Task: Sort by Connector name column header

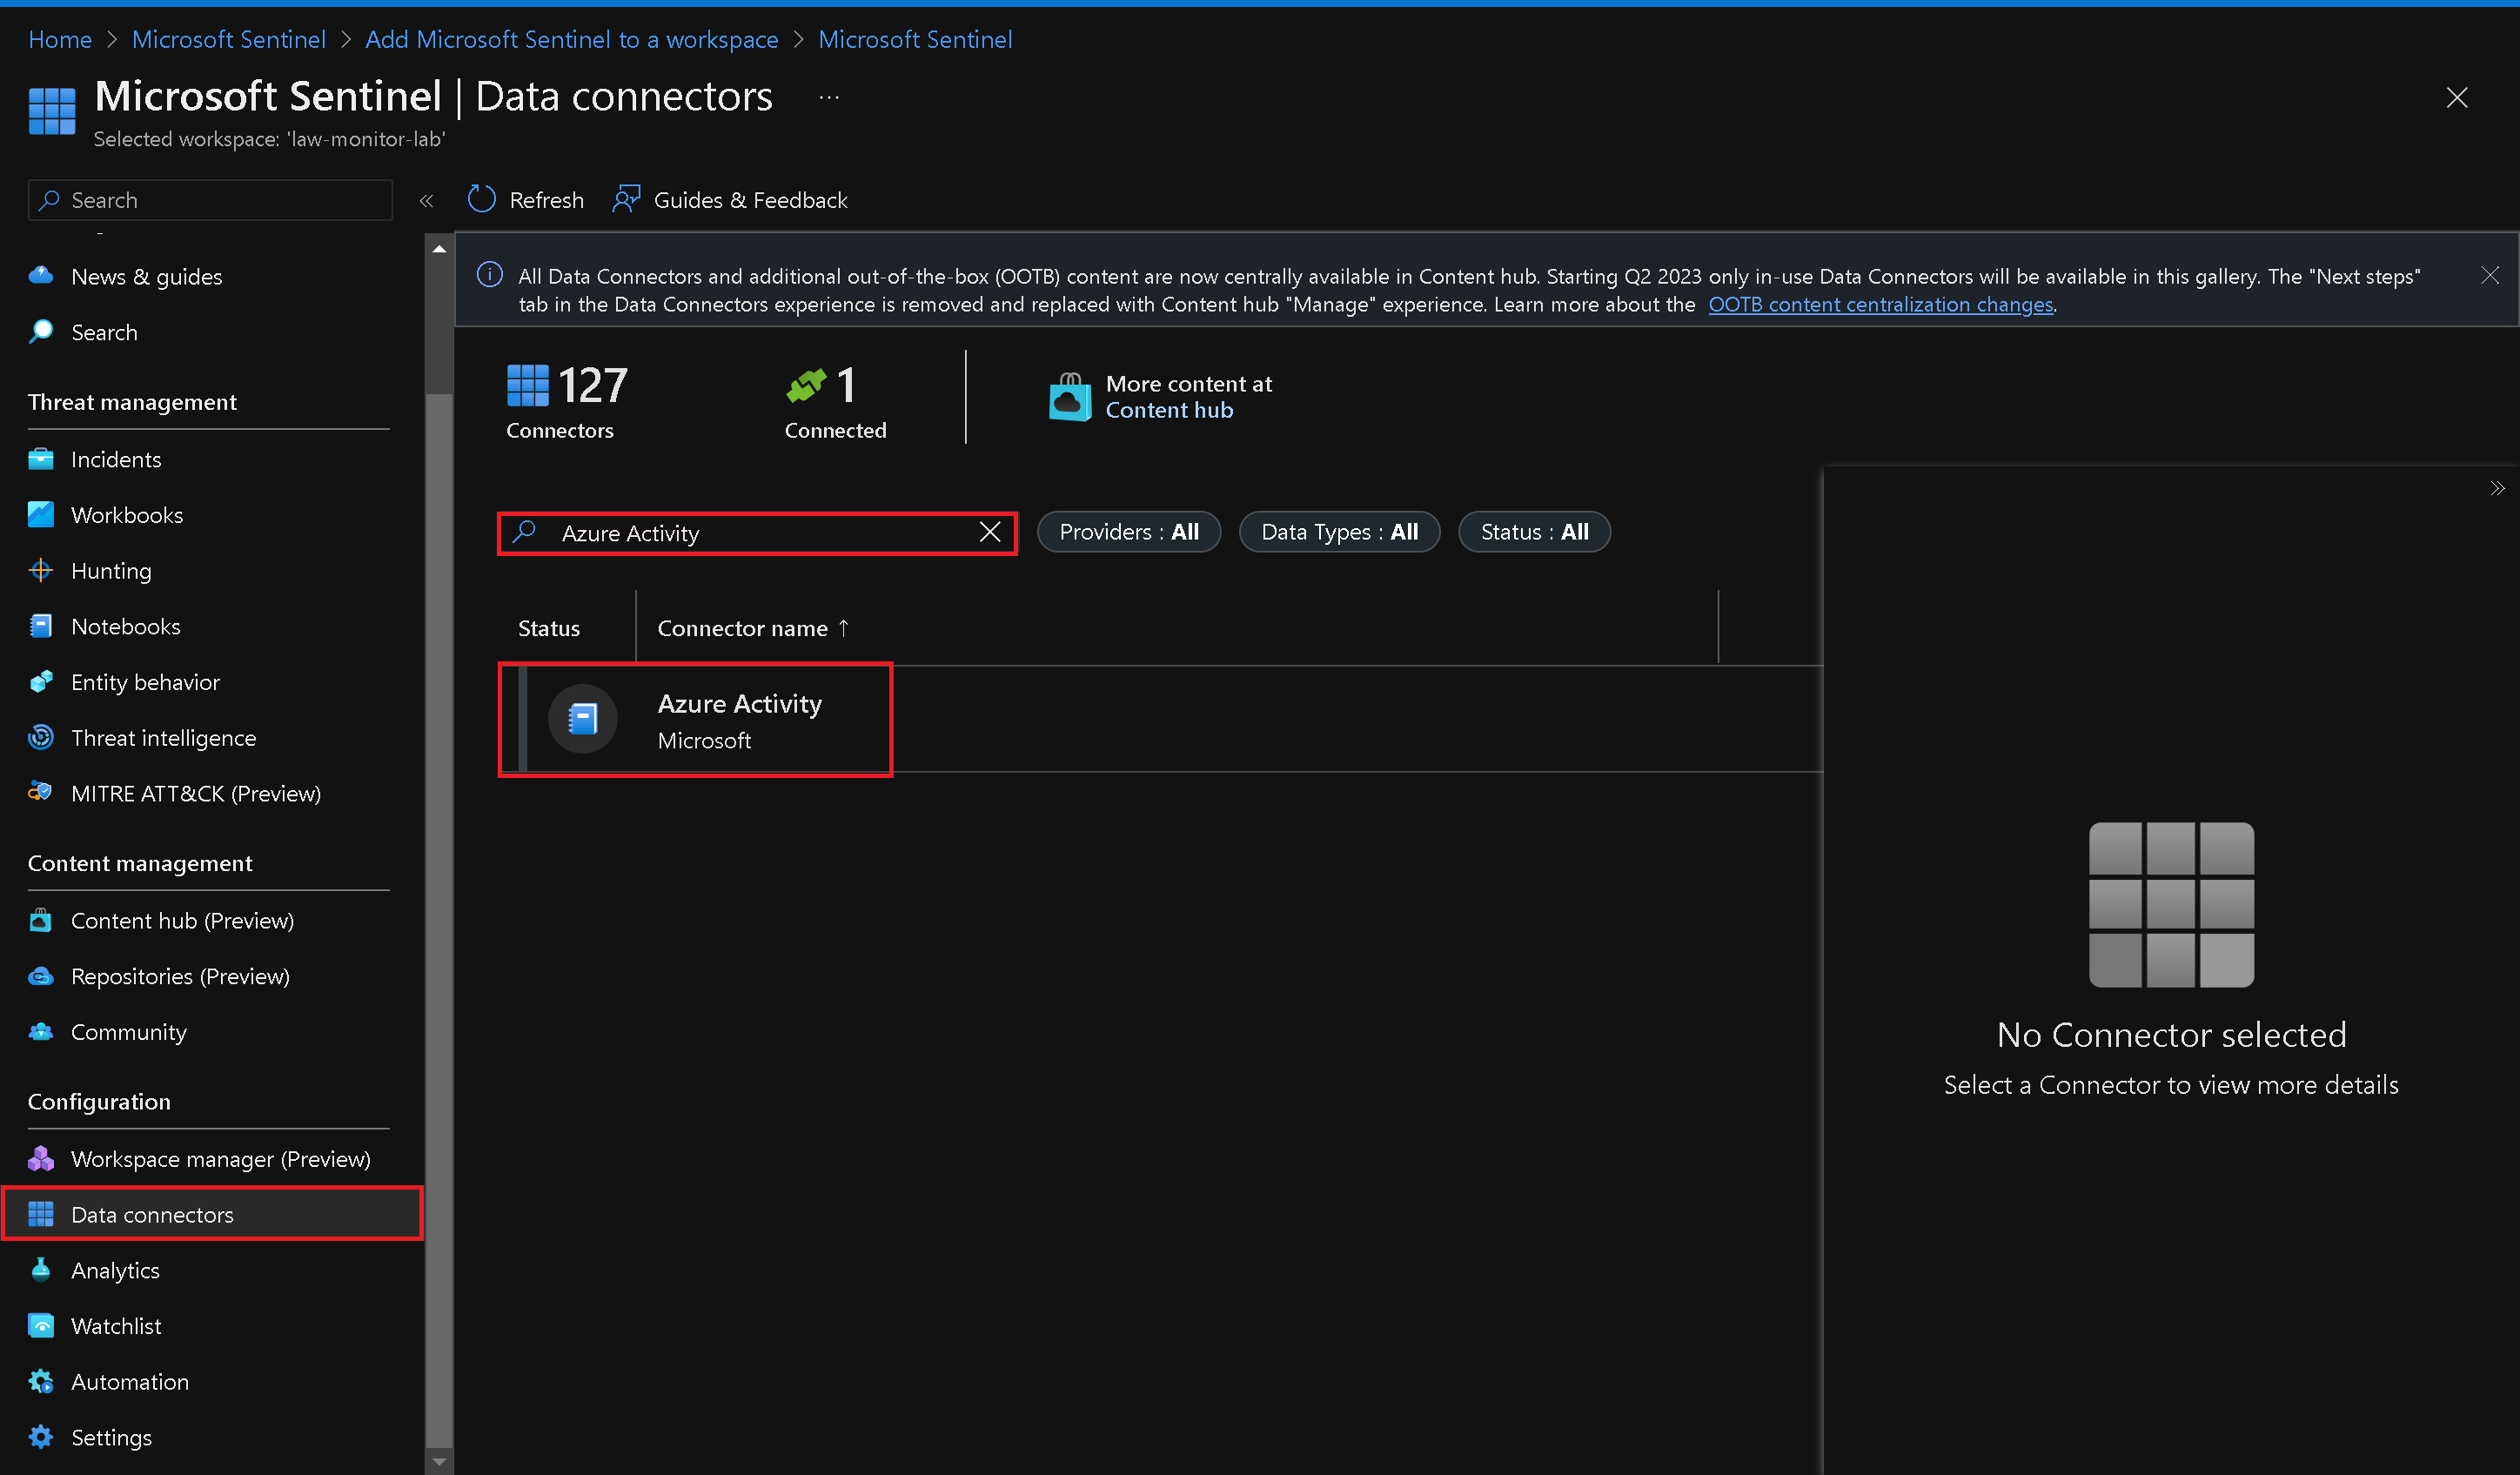Action: [753, 628]
